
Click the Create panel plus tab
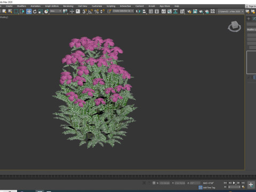coord(249,19)
